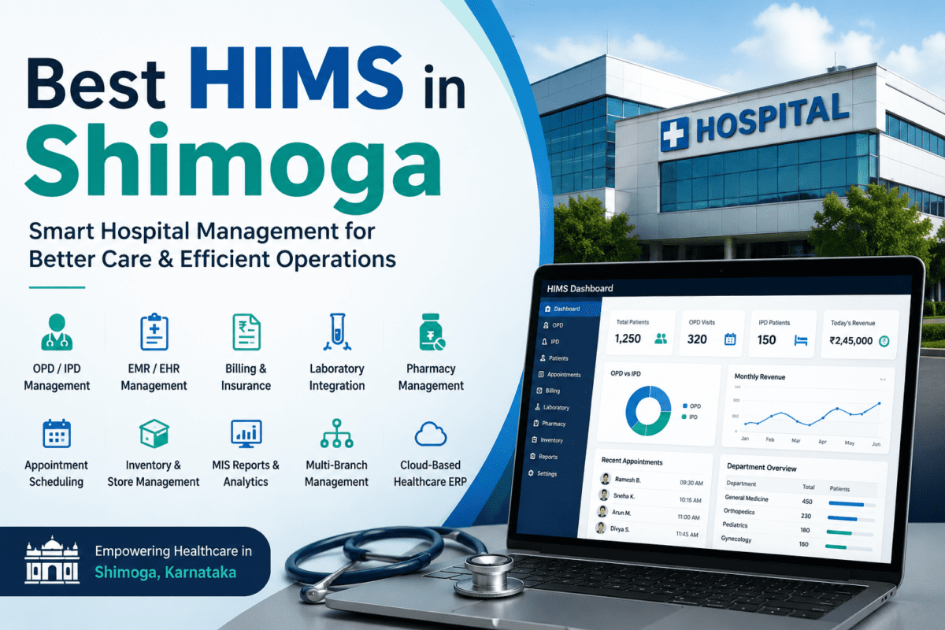The width and height of the screenshot is (945, 630).
Task: Click the revenue value ₹2,45,000
Action: coord(850,341)
